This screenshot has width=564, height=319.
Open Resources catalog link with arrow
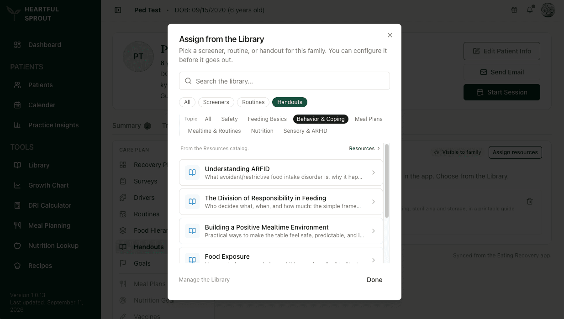click(364, 148)
